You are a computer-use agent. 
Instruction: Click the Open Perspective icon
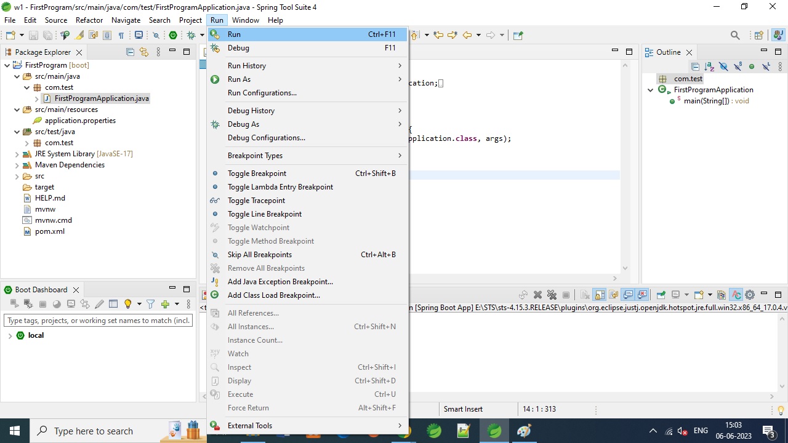click(759, 35)
